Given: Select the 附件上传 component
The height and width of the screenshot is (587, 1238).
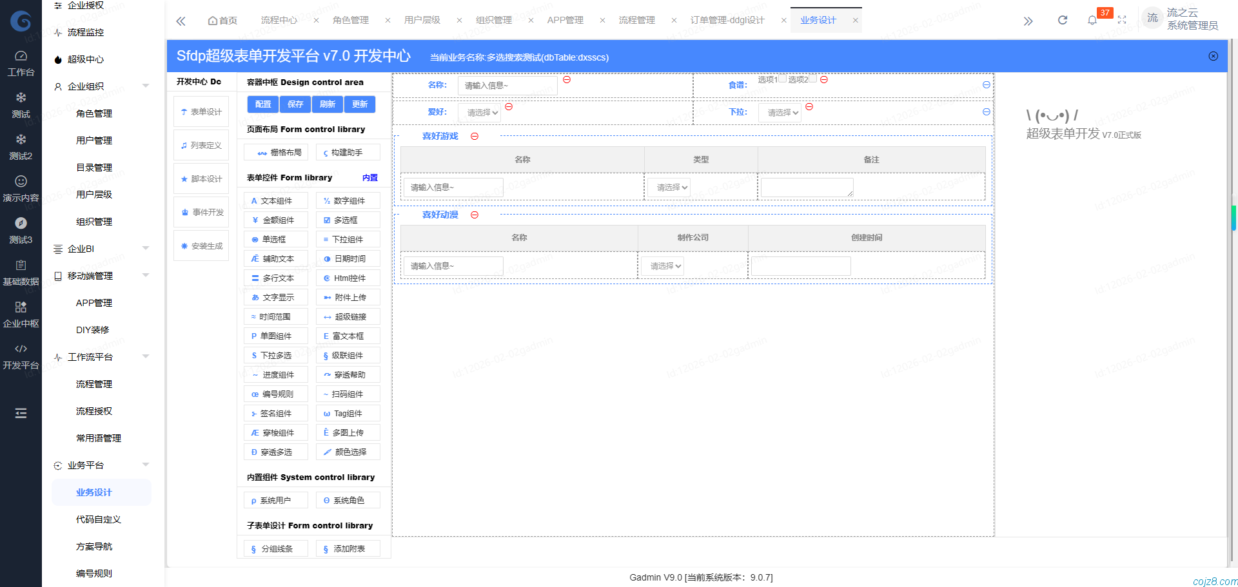Looking at the screenshot, I should pyautogui.click(x=348, y=297).
